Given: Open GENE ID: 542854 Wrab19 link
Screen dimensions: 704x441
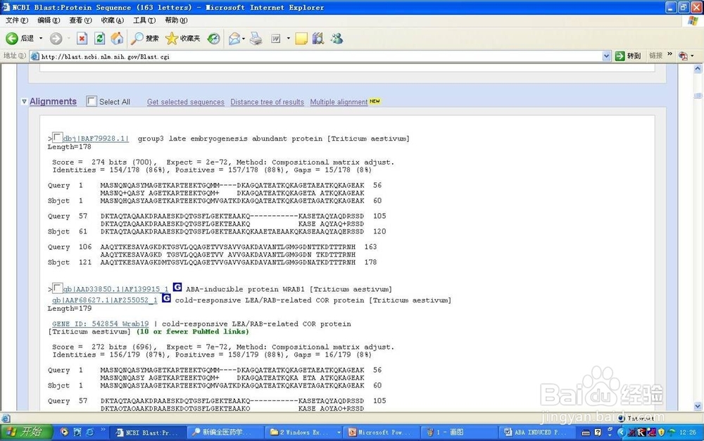Looking at the screenshot, I should (100, 324).
